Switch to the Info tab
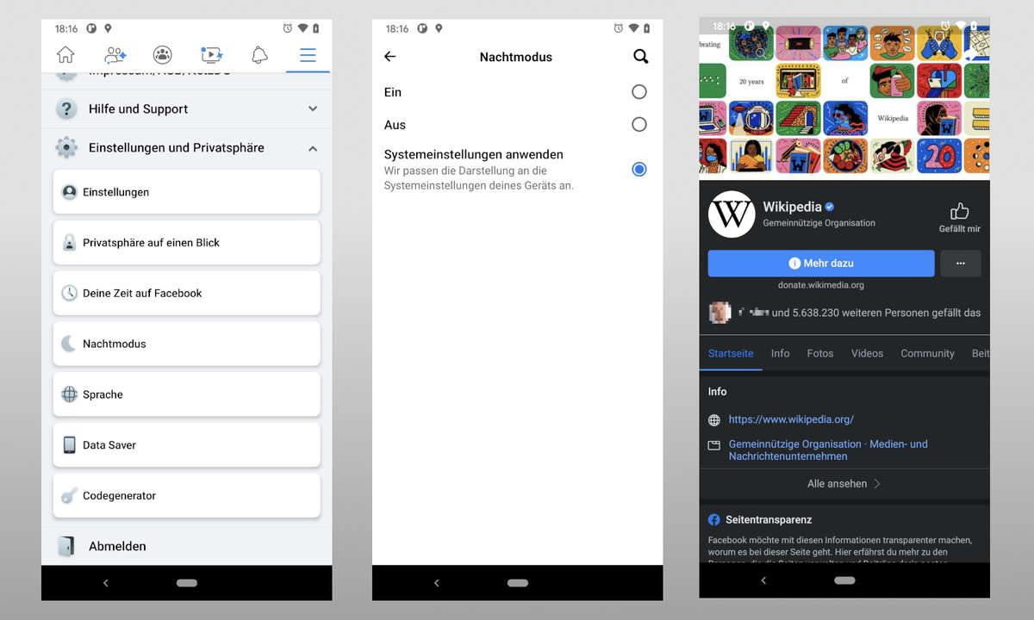The height and width of the screenshot is (620, 1034). (781, 354)
